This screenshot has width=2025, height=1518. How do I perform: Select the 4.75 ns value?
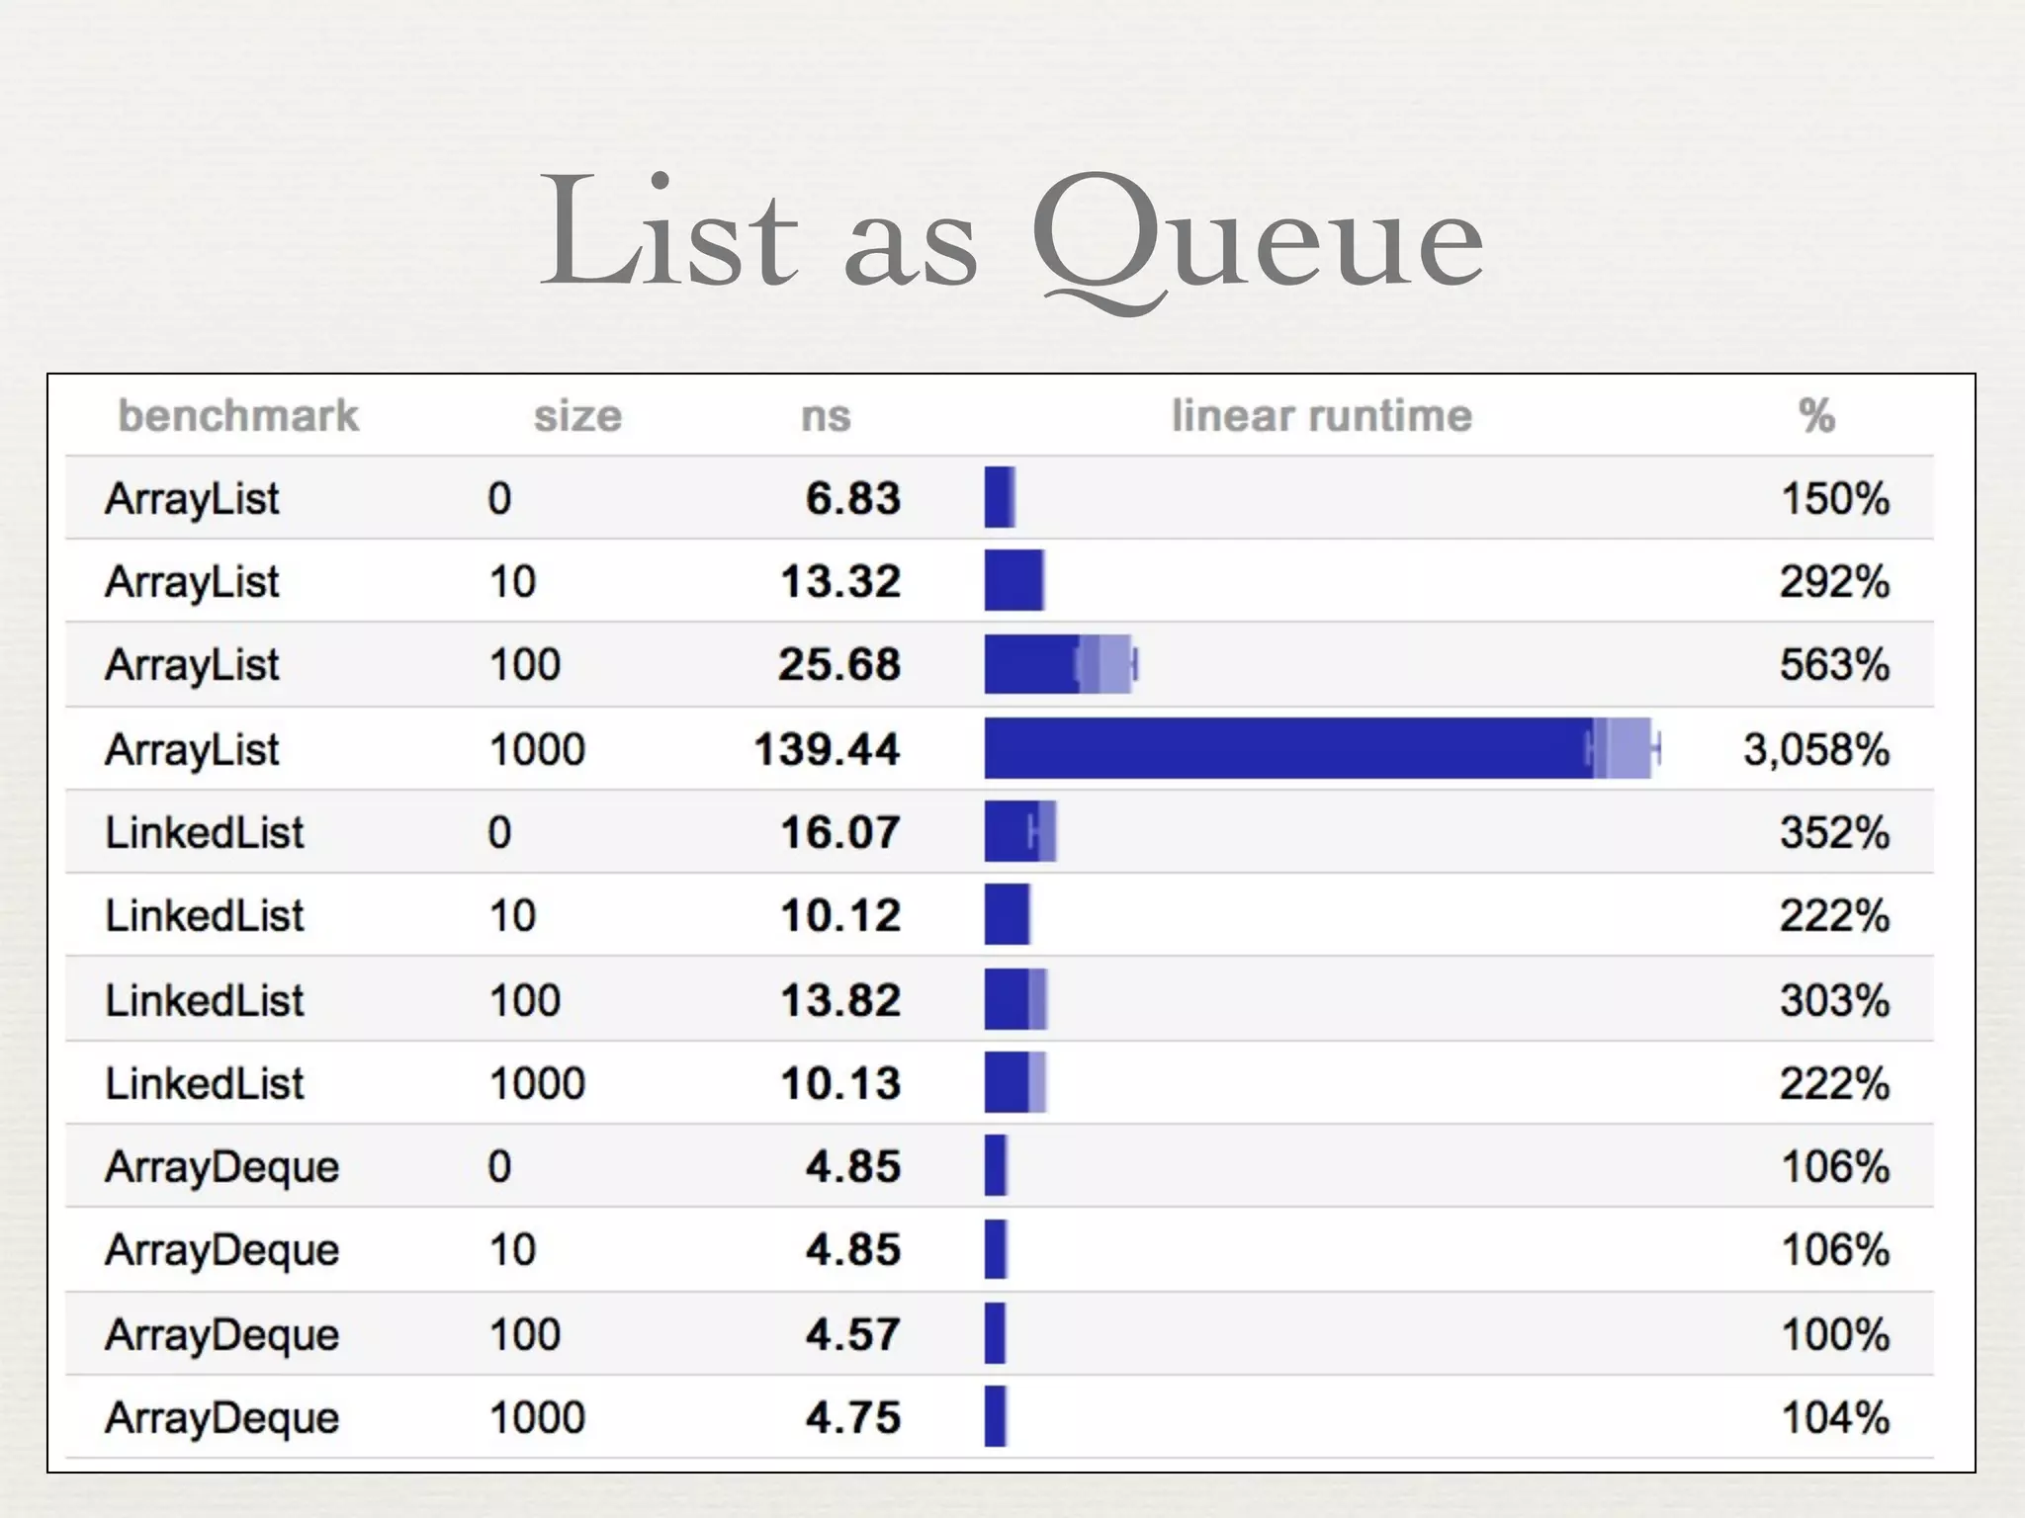[853, 1417]
